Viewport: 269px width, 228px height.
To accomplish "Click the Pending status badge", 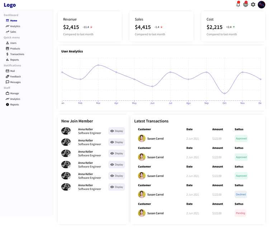I will tap(241, 213).
